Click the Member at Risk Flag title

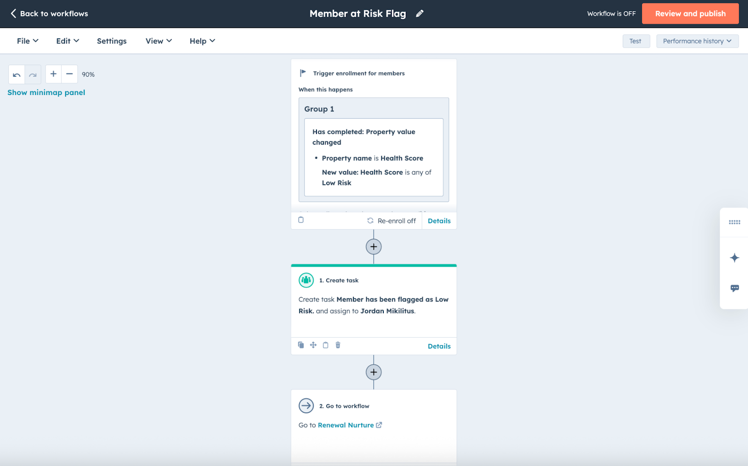click(358, 14)
